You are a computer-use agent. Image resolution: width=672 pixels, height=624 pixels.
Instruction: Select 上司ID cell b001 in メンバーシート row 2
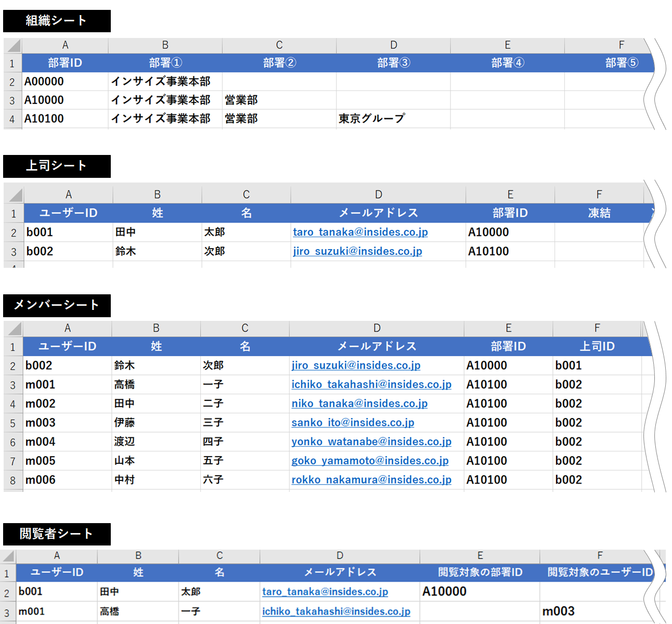point(597,365)
